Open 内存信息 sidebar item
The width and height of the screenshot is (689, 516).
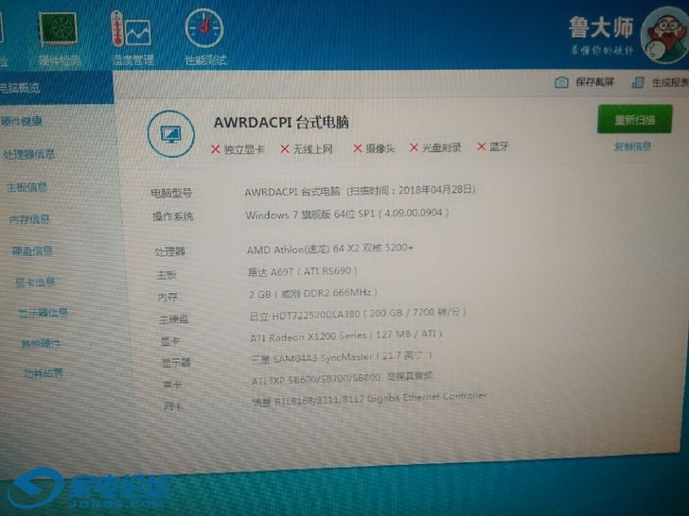[x=29, y=219]
